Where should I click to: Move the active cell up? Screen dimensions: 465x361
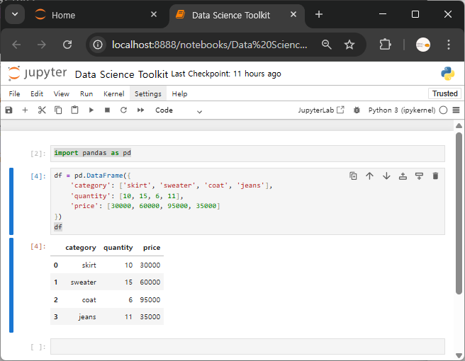pos(369,176)
